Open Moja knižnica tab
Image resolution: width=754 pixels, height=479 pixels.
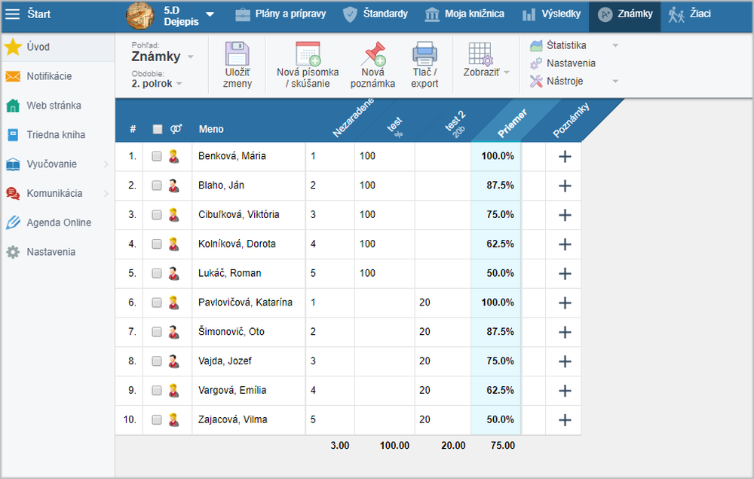pos(464,14)
